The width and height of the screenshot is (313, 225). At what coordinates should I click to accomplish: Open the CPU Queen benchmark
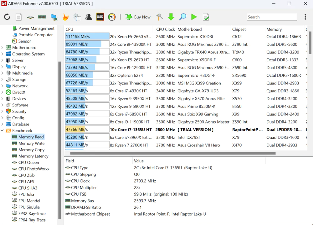click(x=25, y=162)
